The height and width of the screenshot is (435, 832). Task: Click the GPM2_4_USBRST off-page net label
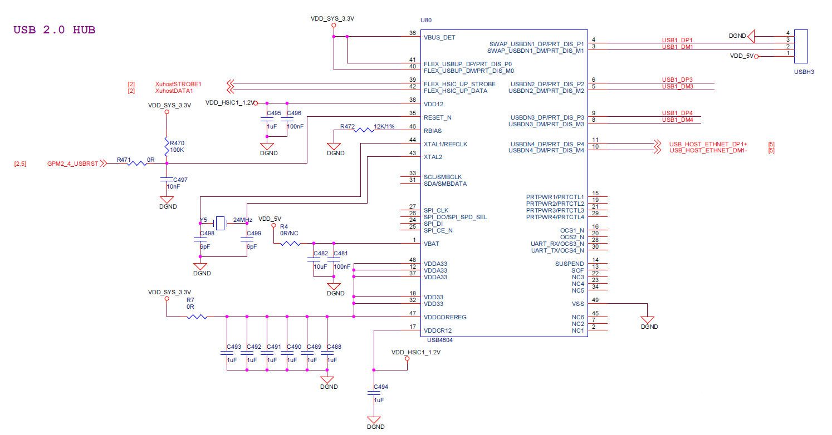(72, 164)
